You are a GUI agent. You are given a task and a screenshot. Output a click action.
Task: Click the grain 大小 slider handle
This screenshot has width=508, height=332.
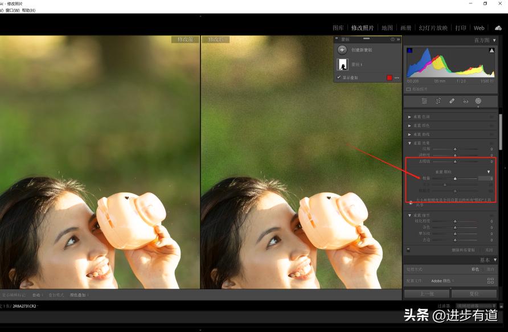445,185
